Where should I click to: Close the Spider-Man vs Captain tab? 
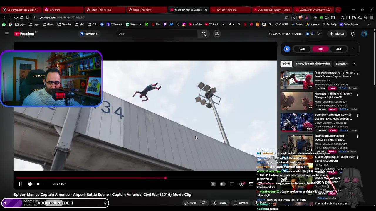[206, 10]
